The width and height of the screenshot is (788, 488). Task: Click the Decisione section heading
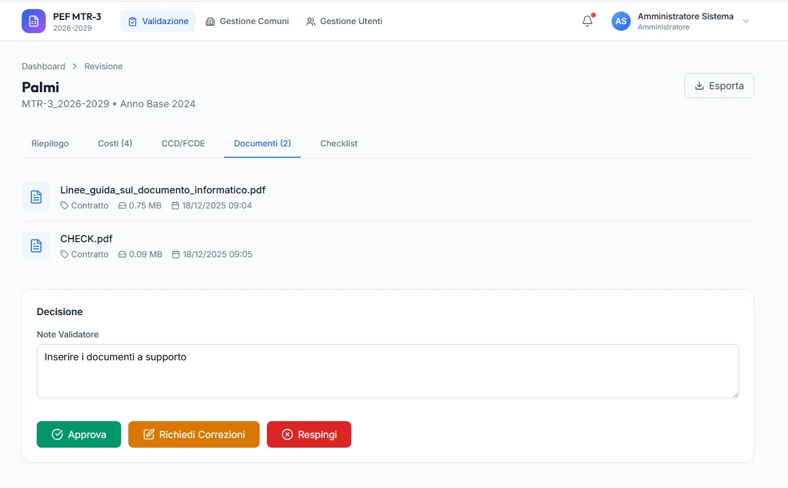coord(60,311)
